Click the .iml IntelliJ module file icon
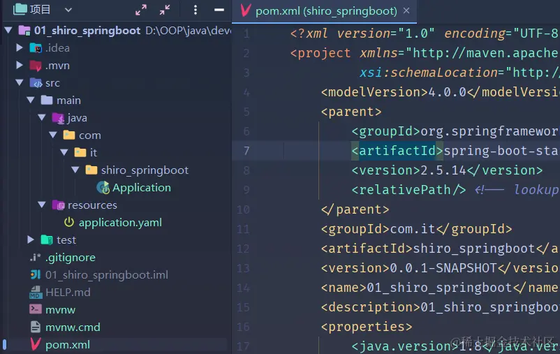Viewport: 560px width, 354px height. click(36, 274)
